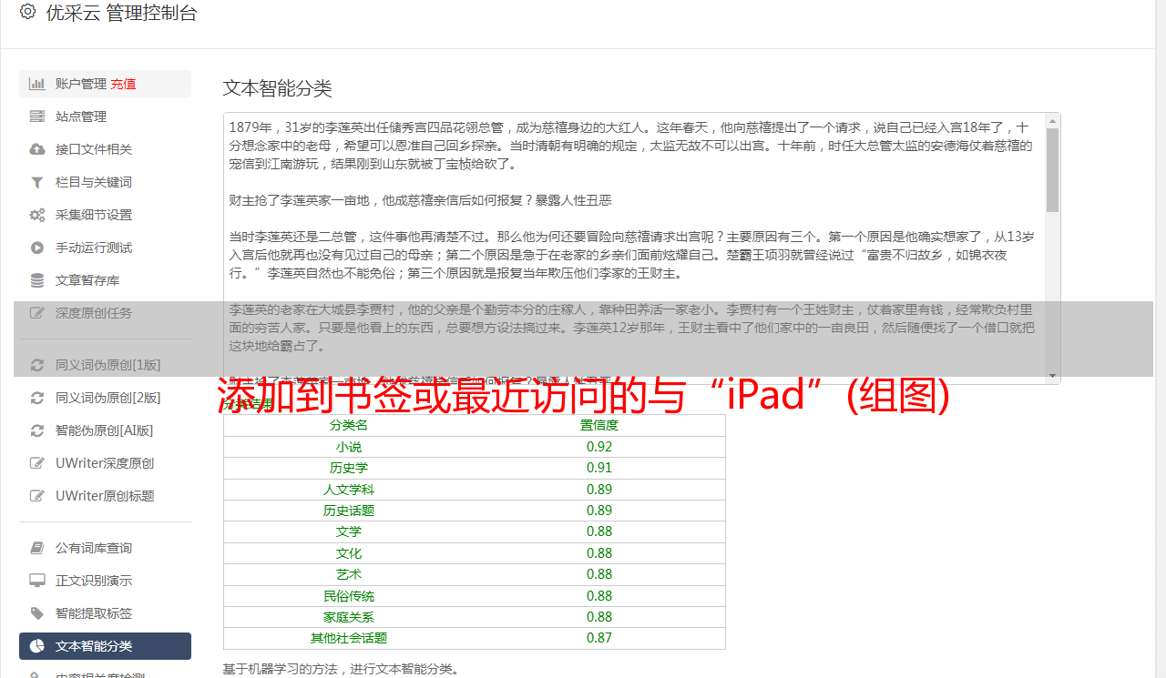Click the text area scrollbar down arrow
This screenshot has width=1166, height=678.
point(1053,376)
